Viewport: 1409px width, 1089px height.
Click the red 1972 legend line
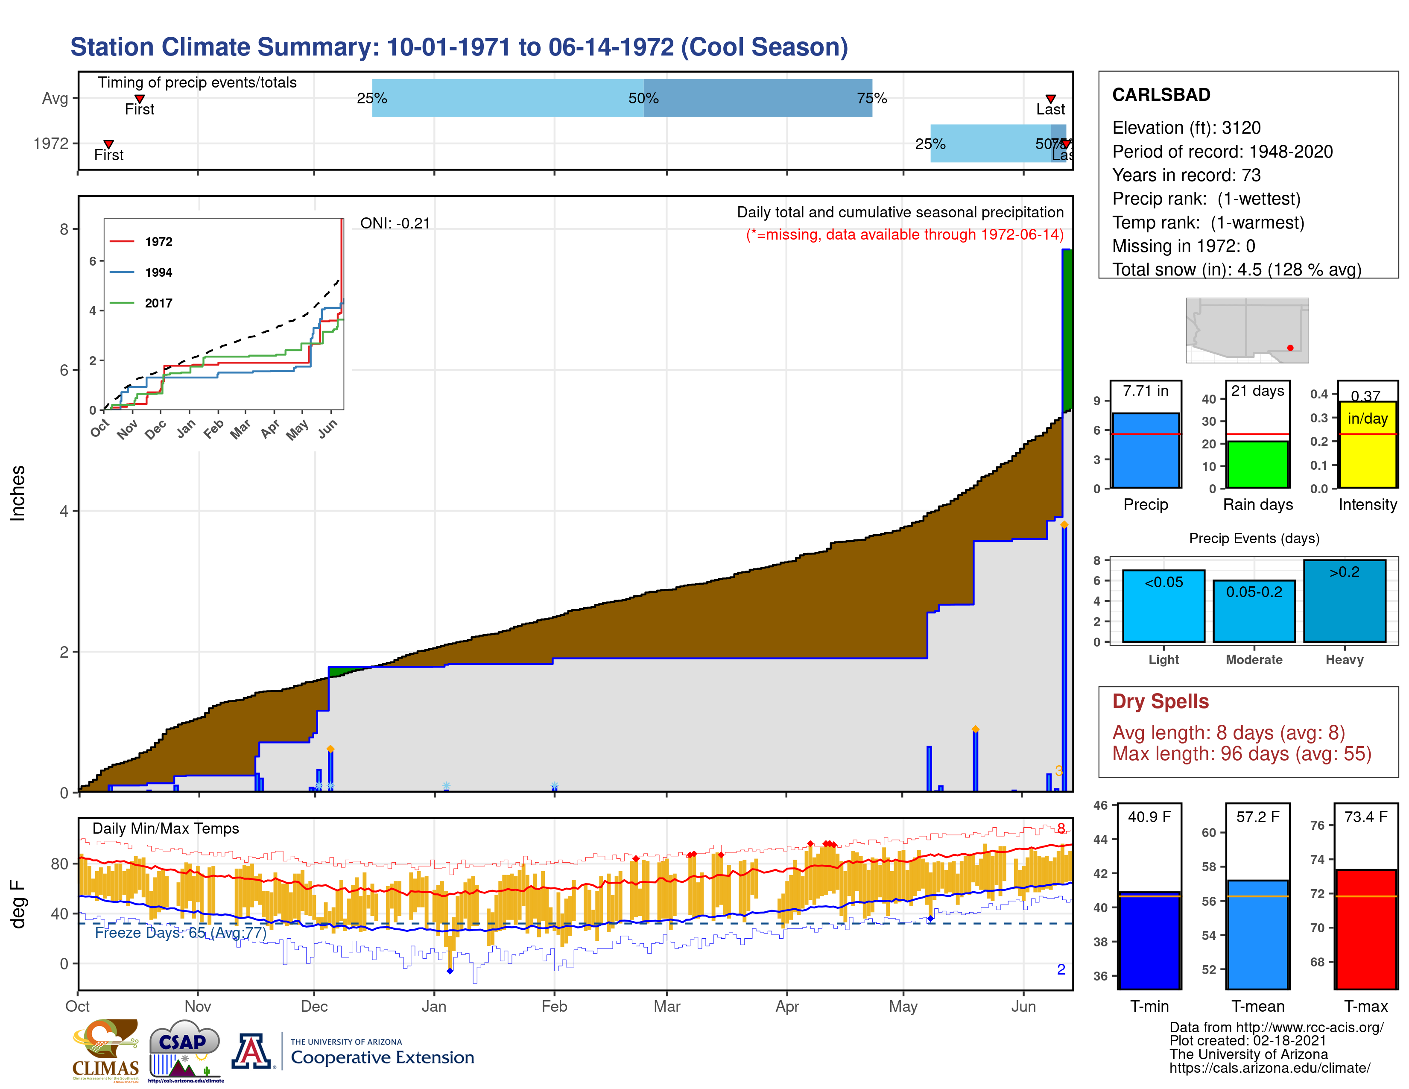(122, 241)
